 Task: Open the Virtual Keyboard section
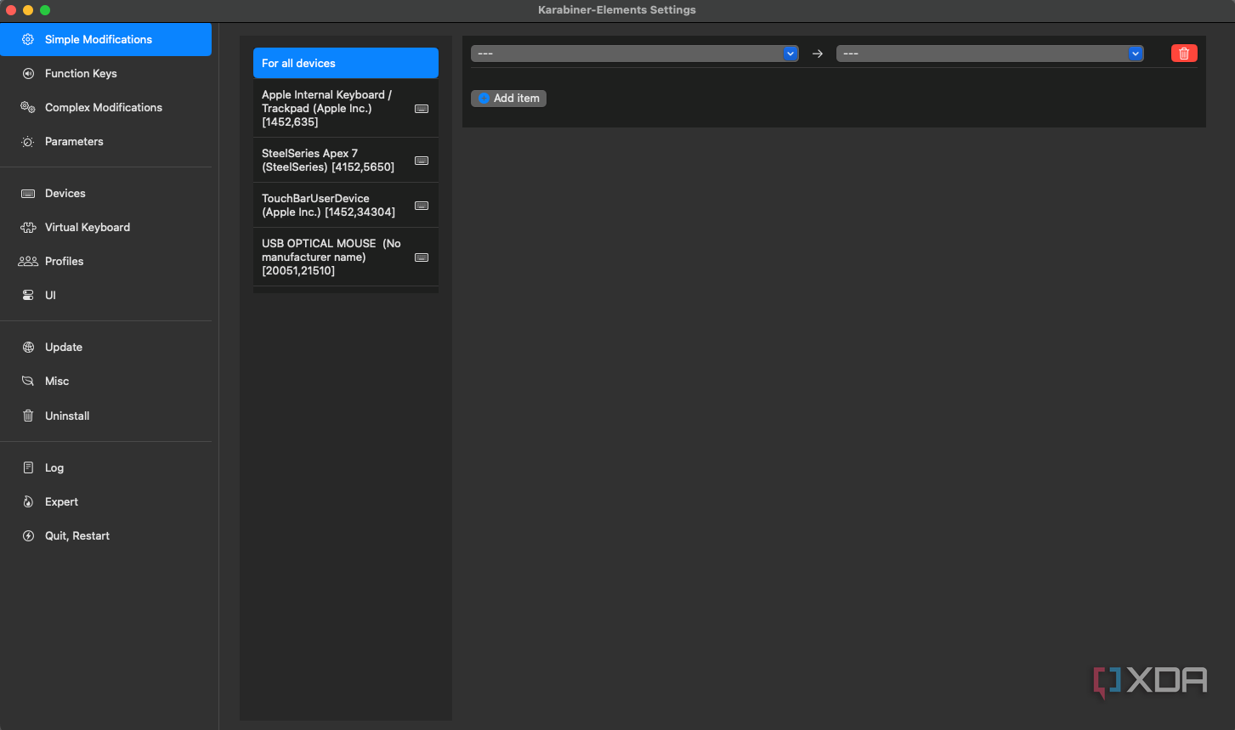(x=105, y=228)
